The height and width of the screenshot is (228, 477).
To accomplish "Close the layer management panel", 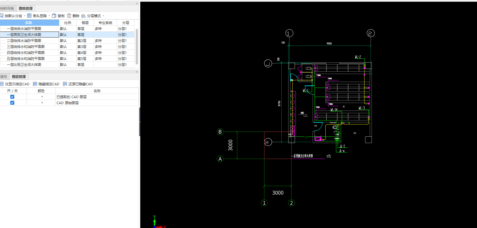I will tap(137, 72).
